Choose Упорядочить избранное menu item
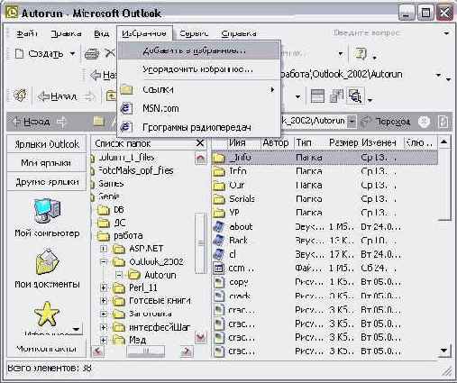This screenshot has height=383, width=457. pos(199,69)
